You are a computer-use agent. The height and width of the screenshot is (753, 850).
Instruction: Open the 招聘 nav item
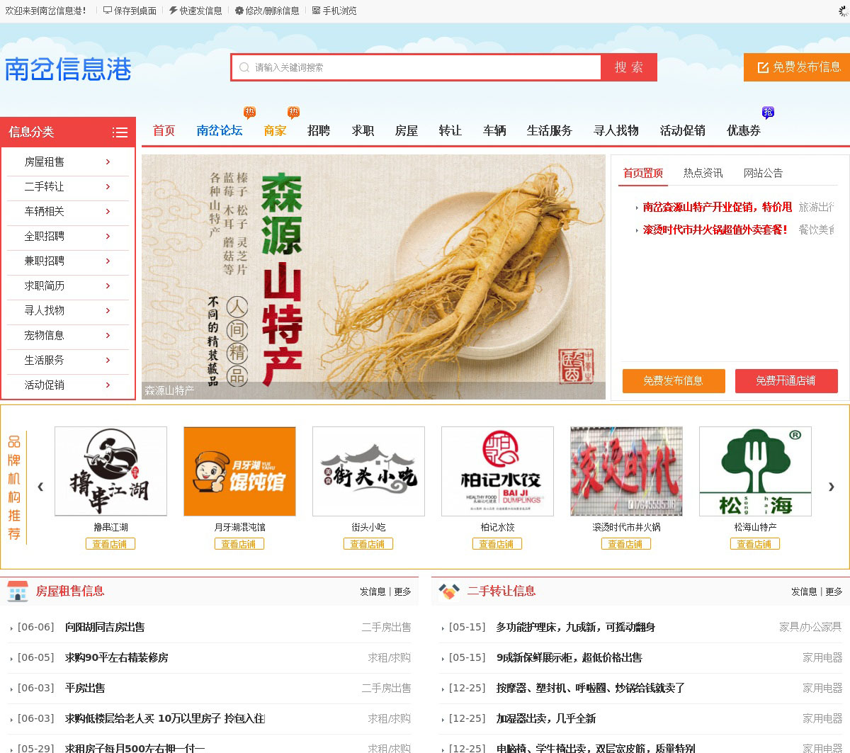tap(319, 131)
